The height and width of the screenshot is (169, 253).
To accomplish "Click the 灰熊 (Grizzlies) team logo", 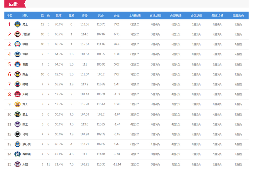I will [18, 54].
